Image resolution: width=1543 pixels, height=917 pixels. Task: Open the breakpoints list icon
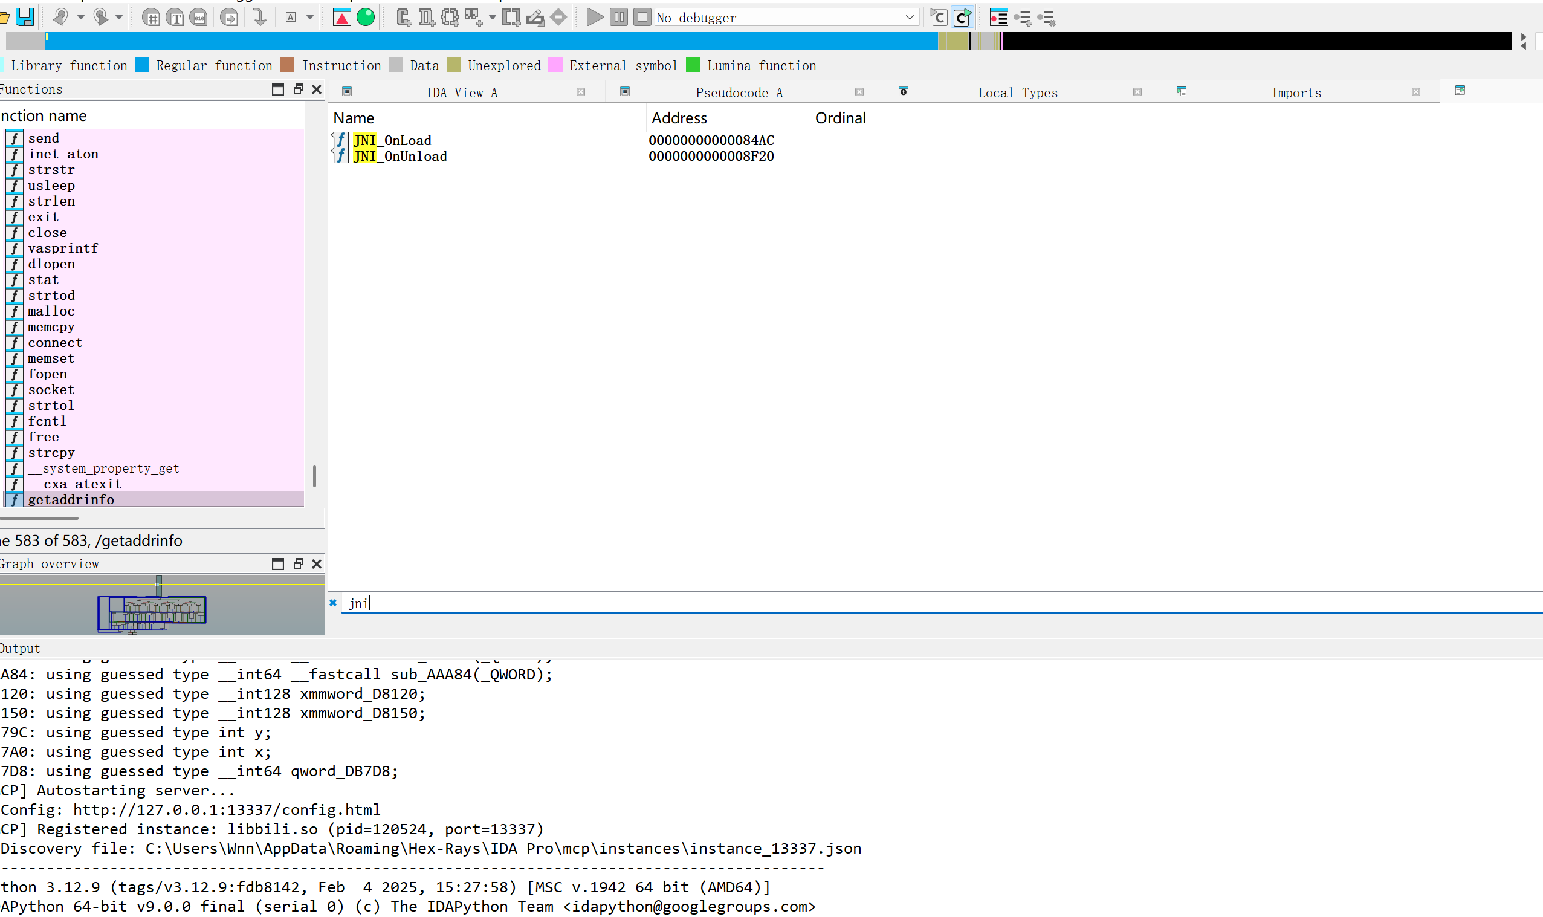999,18
